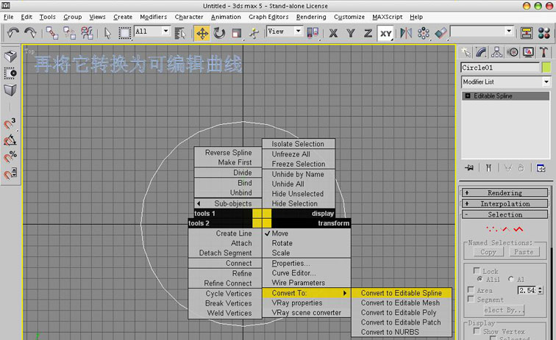Screen dimensions: 556x340
Task: Click Properties in transform quad
Action: [307, 264]
